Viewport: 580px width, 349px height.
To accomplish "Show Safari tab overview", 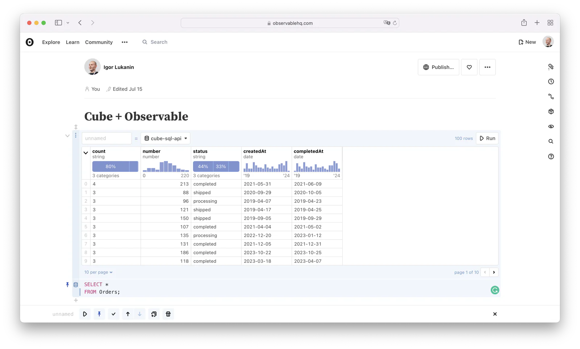I will click(550, 22).
